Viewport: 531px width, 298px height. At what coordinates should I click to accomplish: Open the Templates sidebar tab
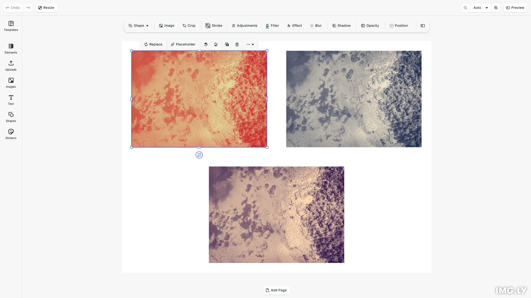pos(11,26)
